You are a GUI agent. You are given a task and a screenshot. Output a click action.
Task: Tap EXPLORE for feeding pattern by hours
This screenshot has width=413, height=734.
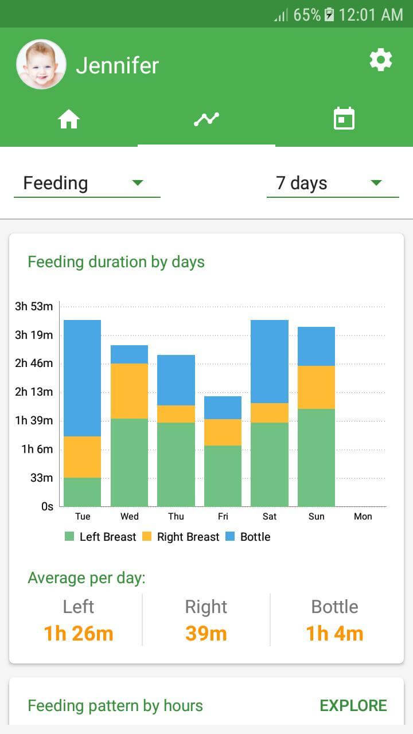[x=353, y=705]
